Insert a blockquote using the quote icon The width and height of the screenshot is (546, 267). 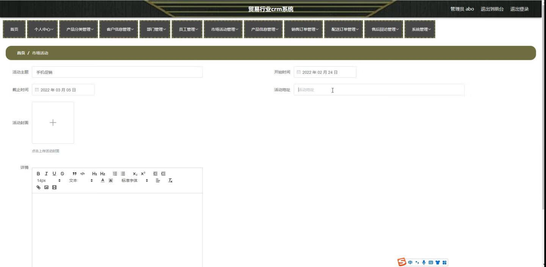(x=75, y=174)
